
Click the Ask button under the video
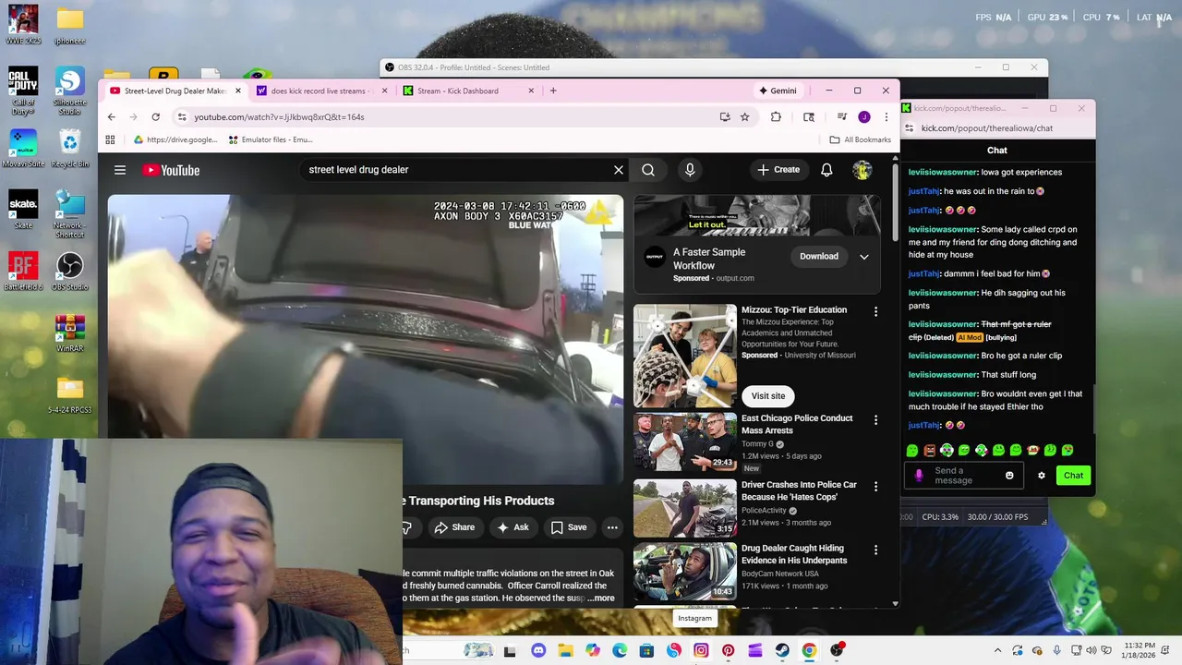[513, 527]
